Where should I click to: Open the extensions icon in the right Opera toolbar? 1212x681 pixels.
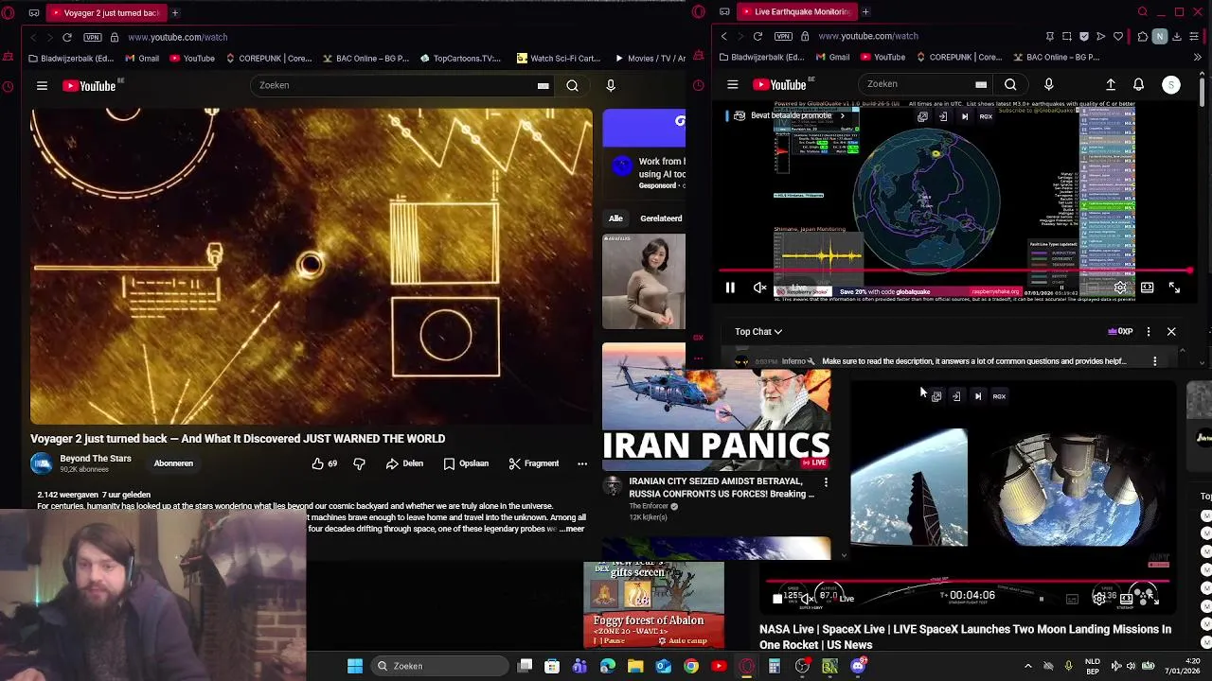[x=1143, y=36]
